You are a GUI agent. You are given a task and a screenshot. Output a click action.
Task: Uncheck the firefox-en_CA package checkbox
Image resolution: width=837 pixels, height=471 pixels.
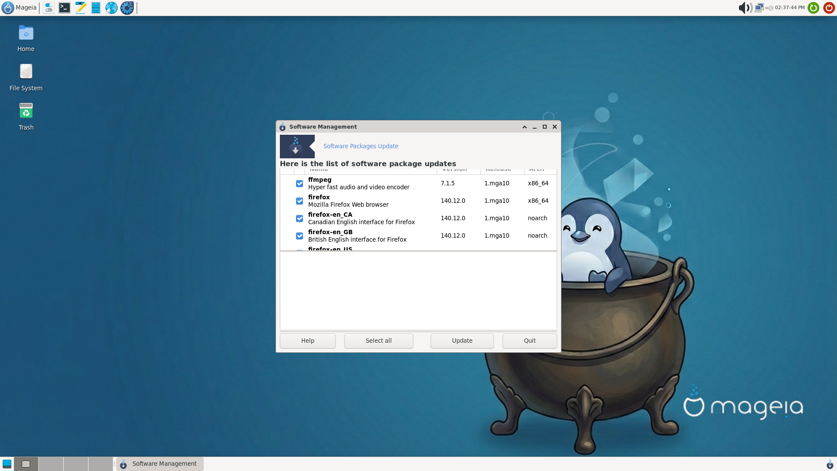pos(299,218)
